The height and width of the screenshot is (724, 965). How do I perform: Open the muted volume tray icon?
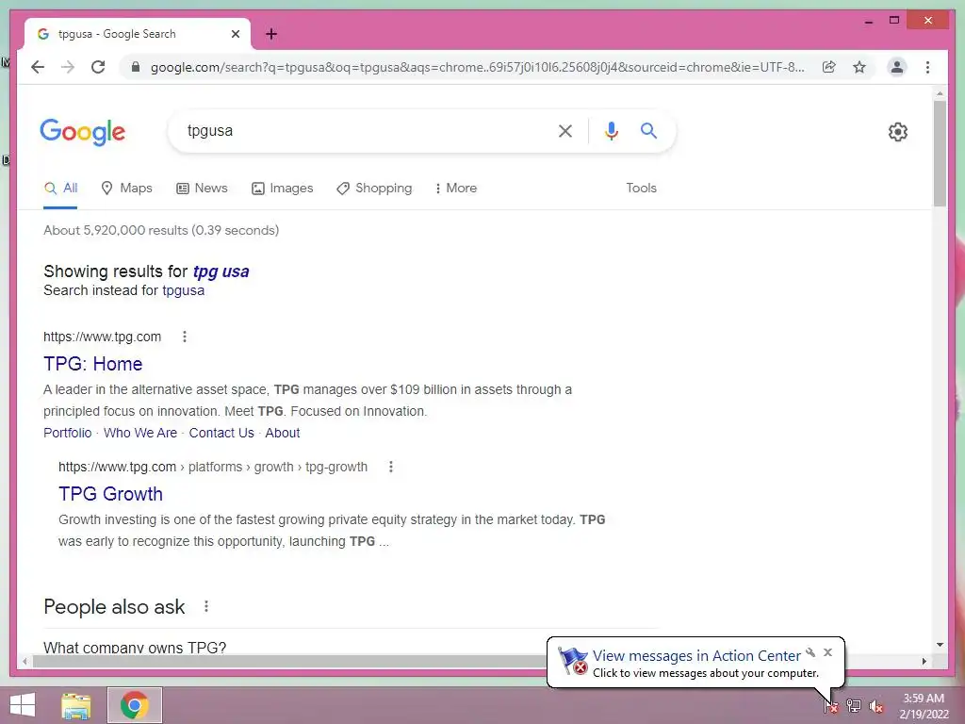pyautogui.click(x=876, y=706)
